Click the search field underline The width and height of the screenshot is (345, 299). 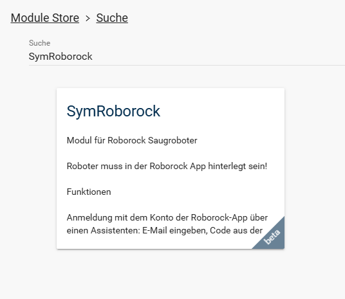click(x=187, y=65)
